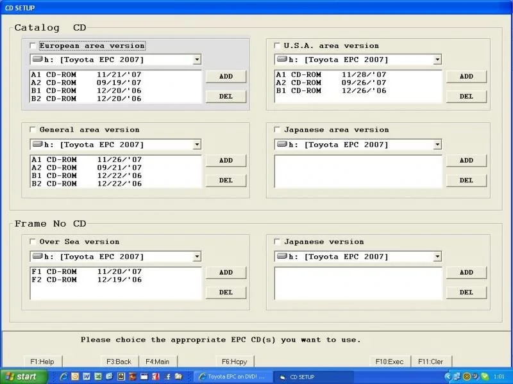513x384 pixels.
Task: Clear selections with the F11:Cler button
Action: (x=430, y=362)
